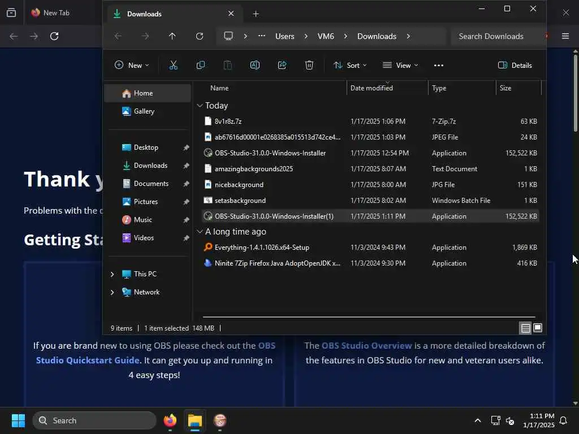
Task: Open the Firefox hamburger menu
Action: point(565,36)
